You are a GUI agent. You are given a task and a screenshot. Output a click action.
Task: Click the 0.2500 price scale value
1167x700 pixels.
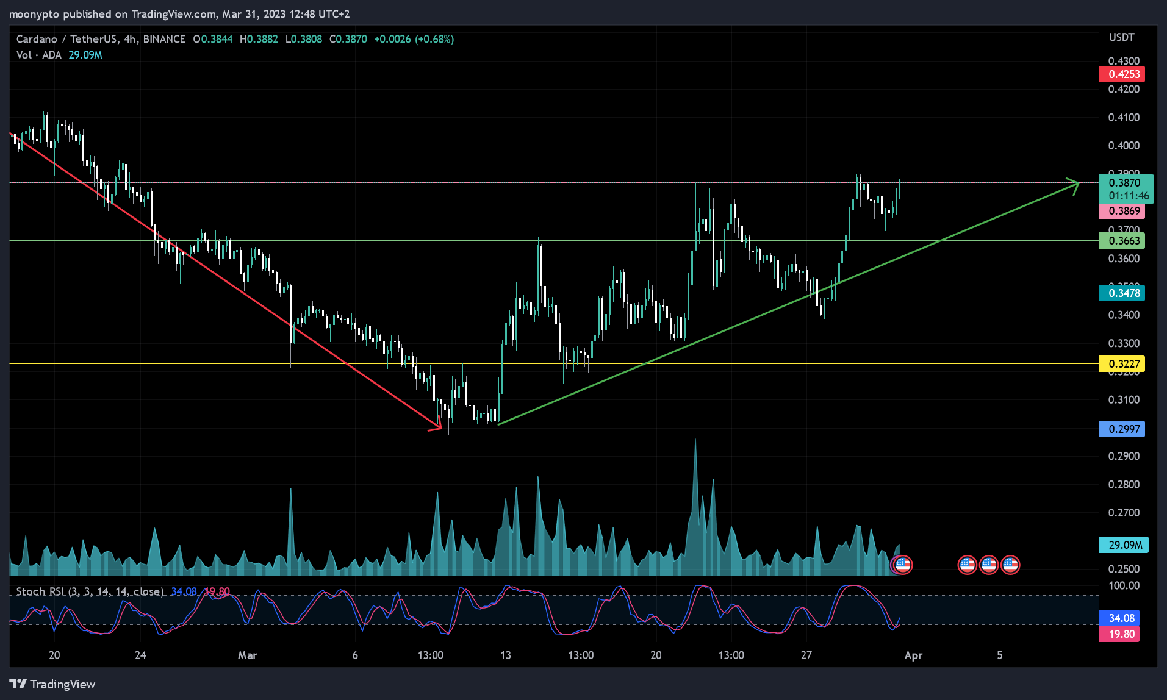(1124, 569)
